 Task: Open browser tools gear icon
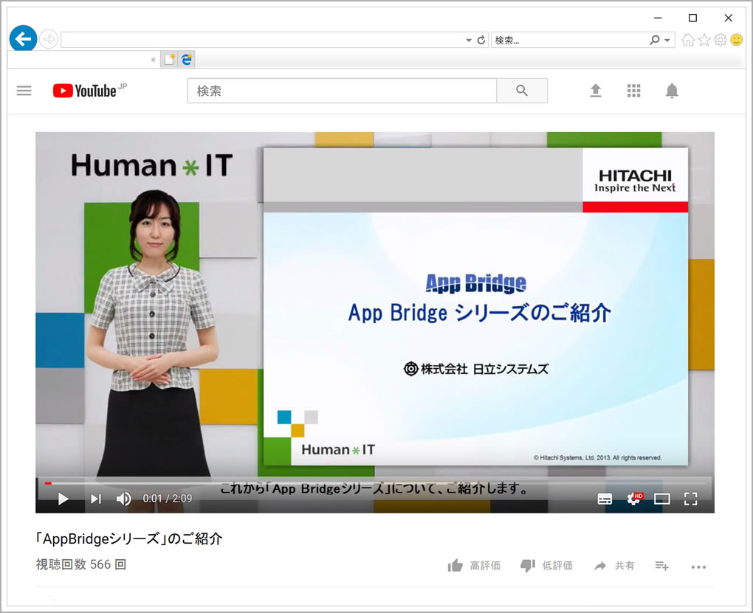721,40
